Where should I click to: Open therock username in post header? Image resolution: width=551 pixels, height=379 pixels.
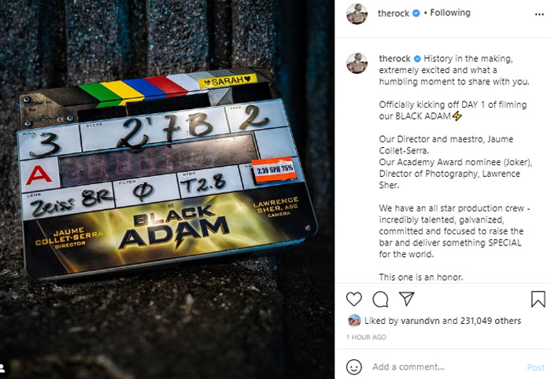coord(394,13)
